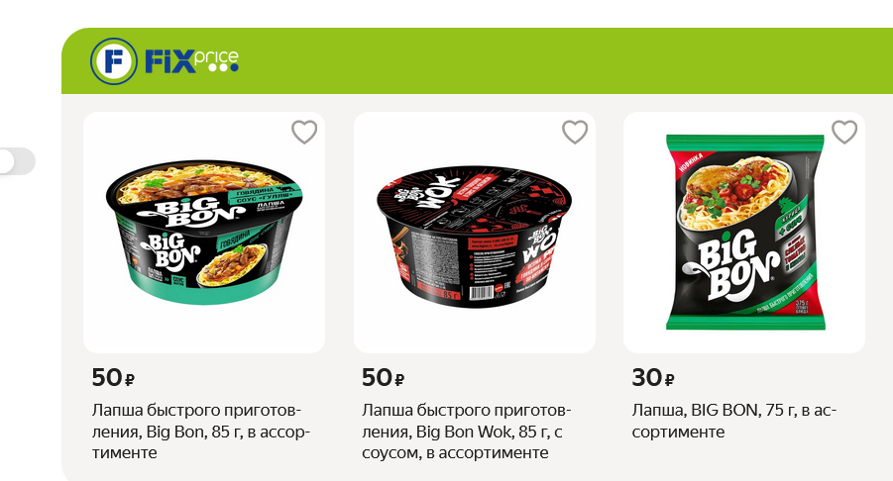Open the Big Bon Wok, 85 г, с соусом title
The width and height of the screenshot is (893, 481).
pos(466,432)
